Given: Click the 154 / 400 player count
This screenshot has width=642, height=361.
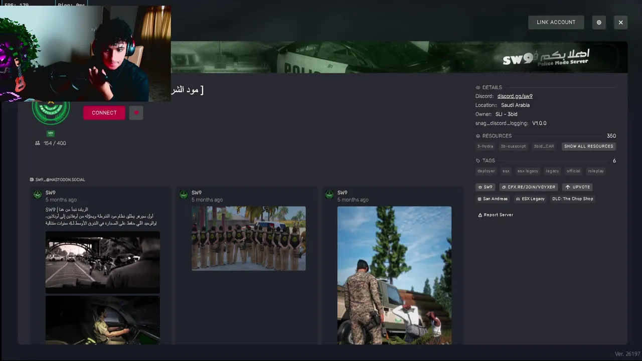Looking at the screenshot, I should click(55, 143).
